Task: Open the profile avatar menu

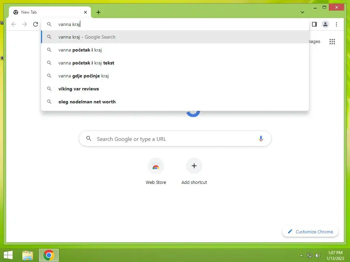Action: pos(325,24)
